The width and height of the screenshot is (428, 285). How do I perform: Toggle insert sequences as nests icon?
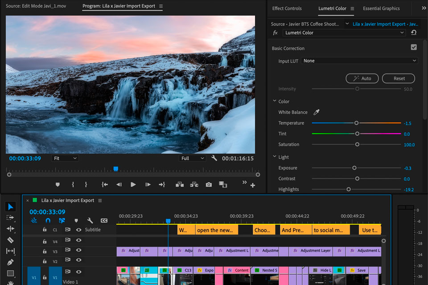click(x=34, y=220)
